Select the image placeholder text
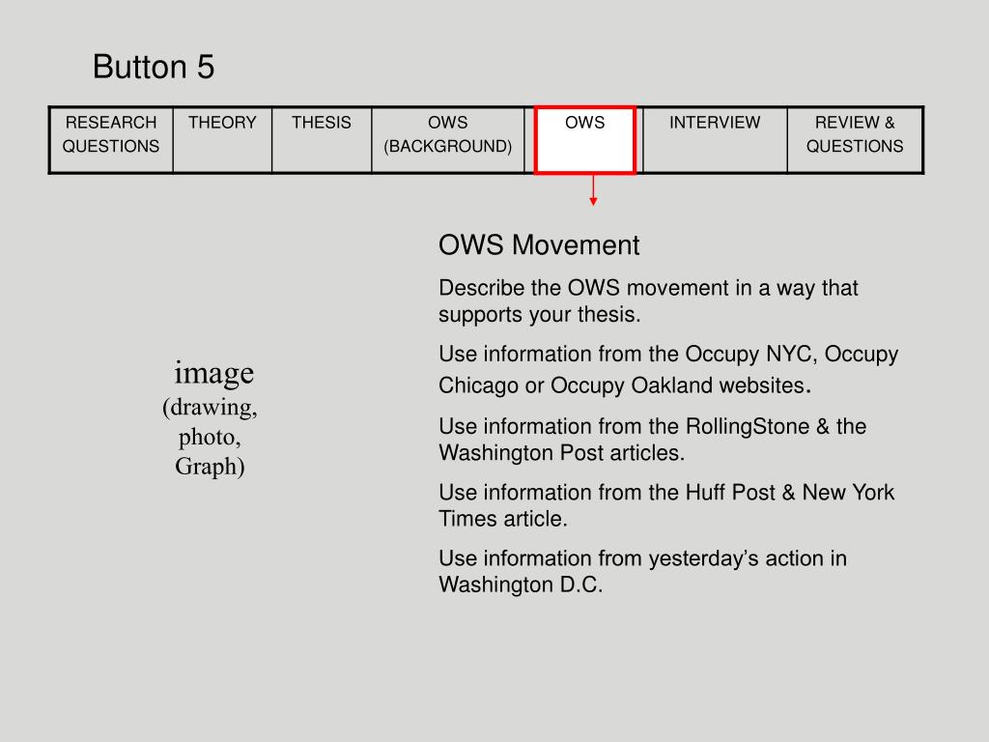The width and height of the screenshot is (989, 742). point(211,417)
